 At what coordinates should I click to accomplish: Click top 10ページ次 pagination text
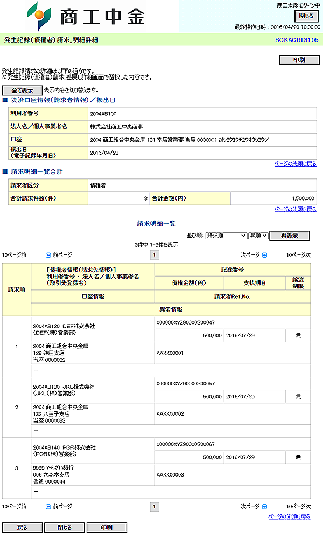[x=298, y=256]
